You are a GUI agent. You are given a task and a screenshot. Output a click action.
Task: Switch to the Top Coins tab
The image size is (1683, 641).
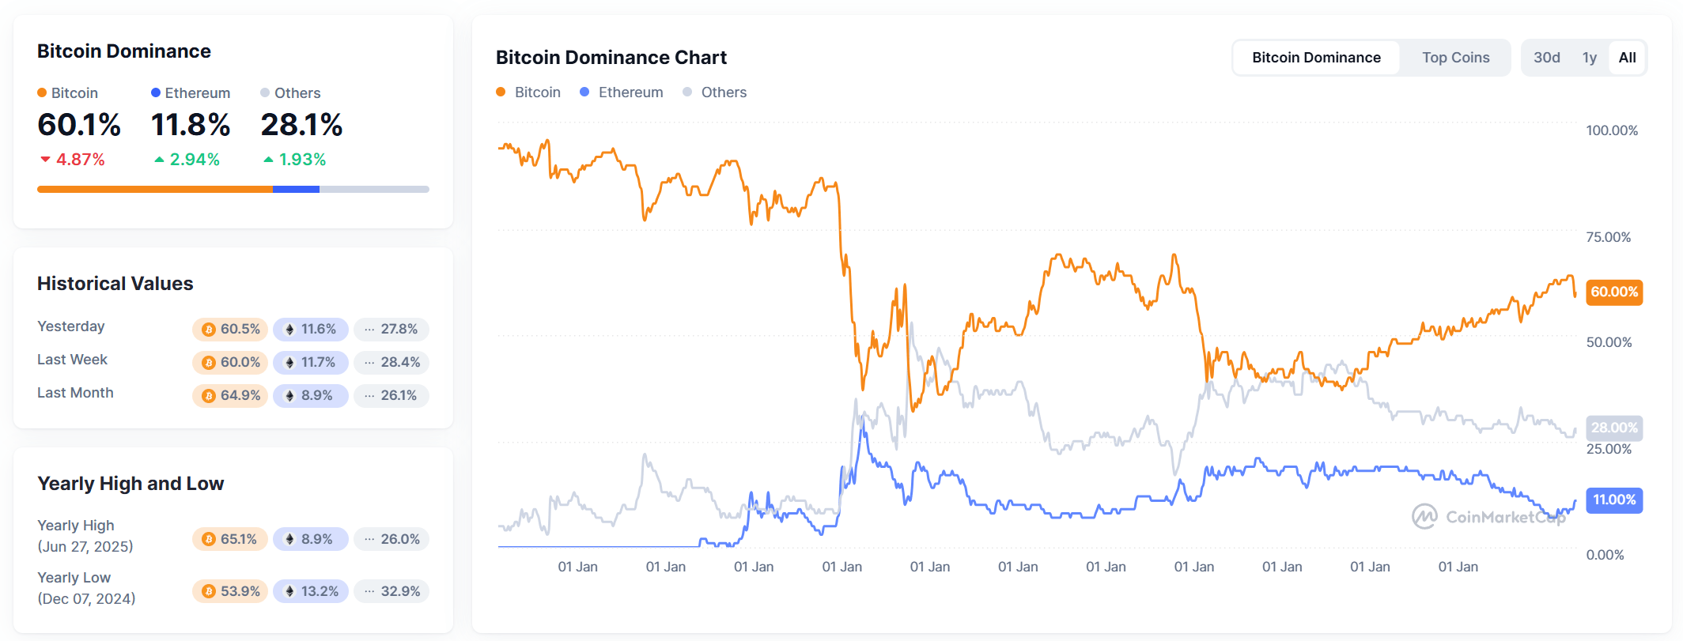point(1455,57)
